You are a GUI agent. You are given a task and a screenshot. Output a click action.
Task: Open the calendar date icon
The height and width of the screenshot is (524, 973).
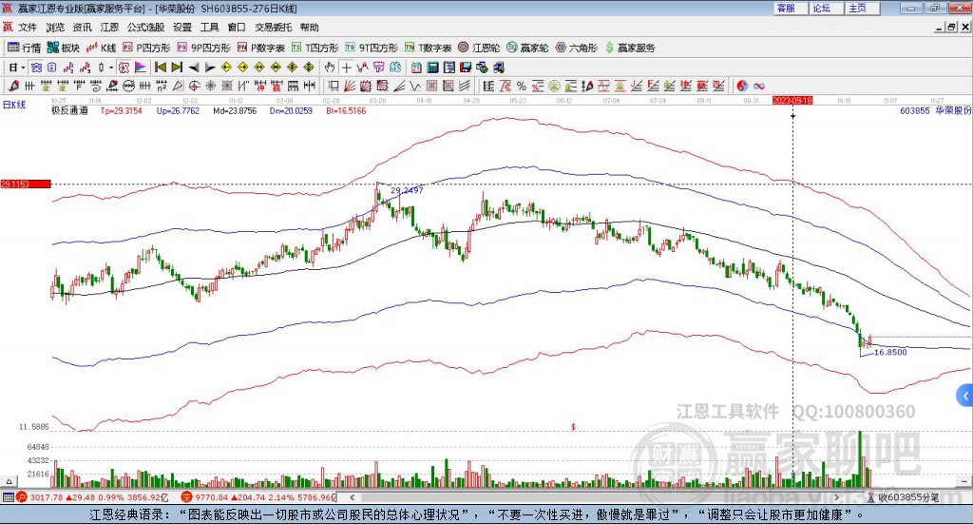416,68
